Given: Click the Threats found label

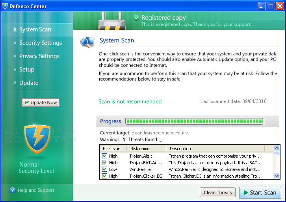Looking at the screenshot, I should 143,140.
